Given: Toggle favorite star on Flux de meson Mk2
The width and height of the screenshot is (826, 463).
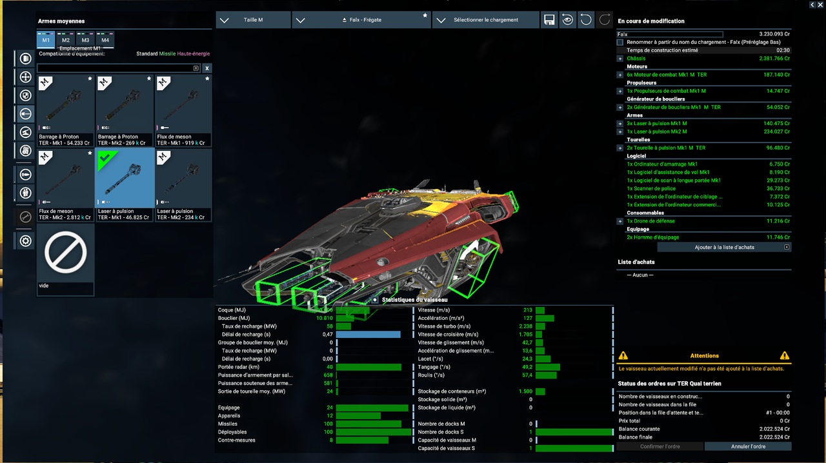Looking at the screenshot, I should (90, 153).
